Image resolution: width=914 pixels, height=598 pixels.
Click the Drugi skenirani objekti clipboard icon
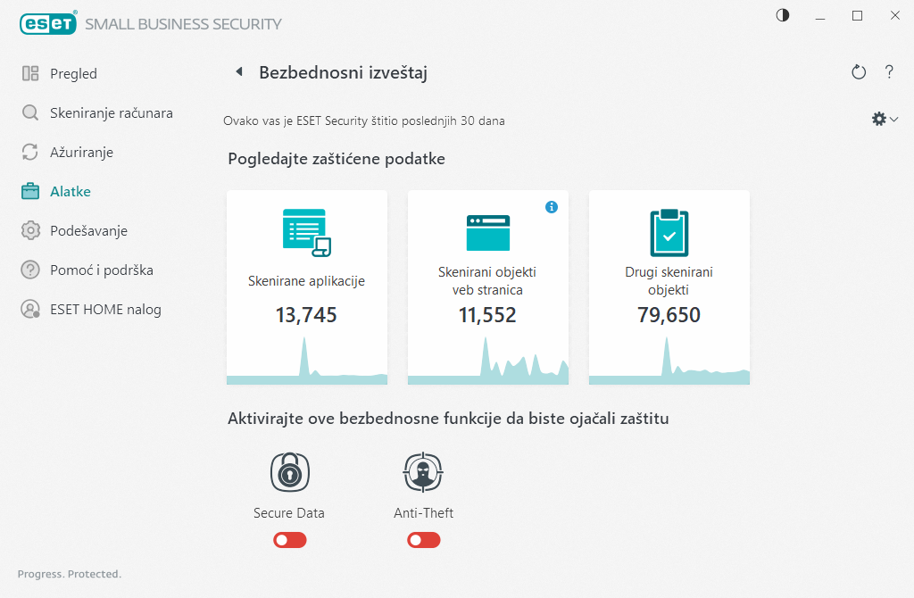coord(669,232)
